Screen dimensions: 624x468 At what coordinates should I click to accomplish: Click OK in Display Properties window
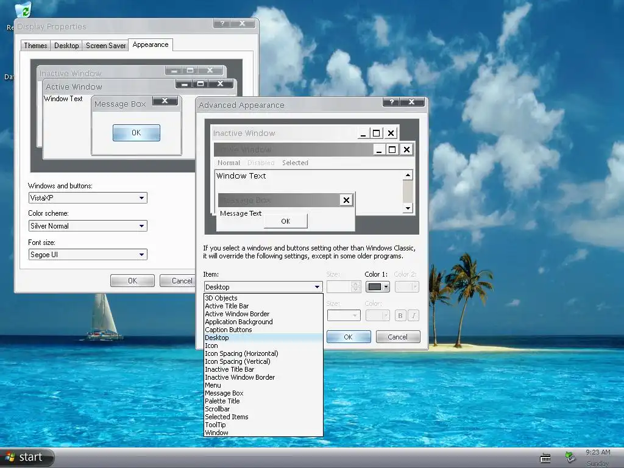coord(132,280)
